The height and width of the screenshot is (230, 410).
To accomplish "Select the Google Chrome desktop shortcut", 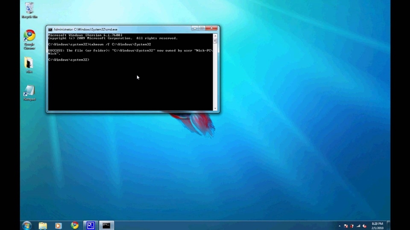I will click(x=29, y=39).
